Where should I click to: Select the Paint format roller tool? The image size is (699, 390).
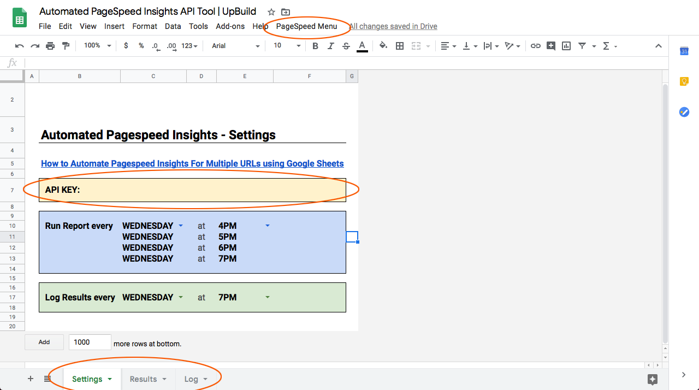coord(66,46)
